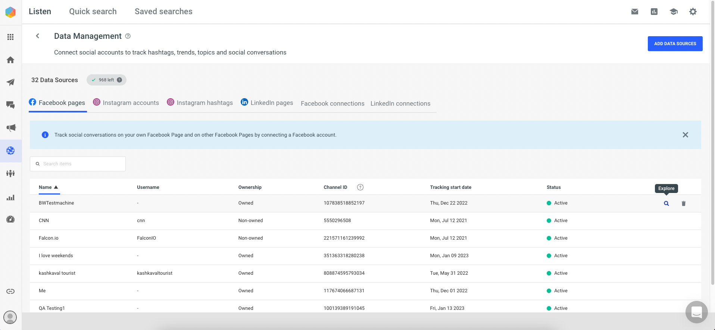Viewport: 715px width, 330px height.
Task: Focus the Search items field
Action: click(x=78, y=164)
